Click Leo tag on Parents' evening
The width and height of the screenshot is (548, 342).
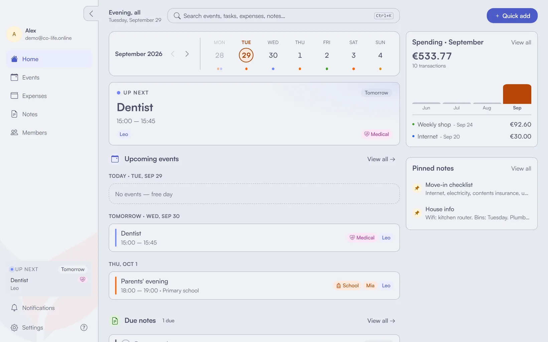(x=386, y=286)
